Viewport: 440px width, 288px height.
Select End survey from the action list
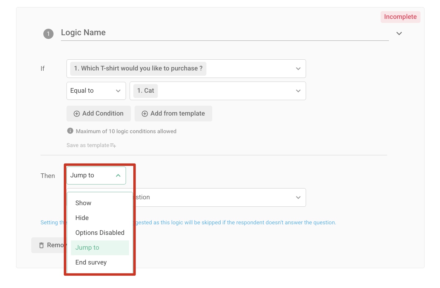[x=91, y=262]
